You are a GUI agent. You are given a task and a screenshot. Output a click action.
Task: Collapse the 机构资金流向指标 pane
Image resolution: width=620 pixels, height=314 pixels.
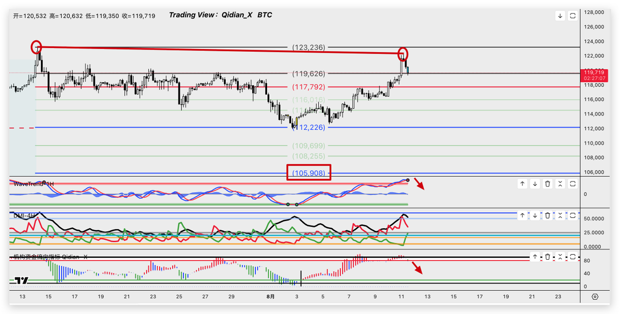click(x=560, y=257)
